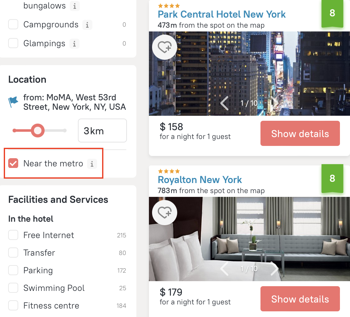The image size is (350, 317).
Task: Show previous photo of Park Central Hotel
Action: (224, 103)
